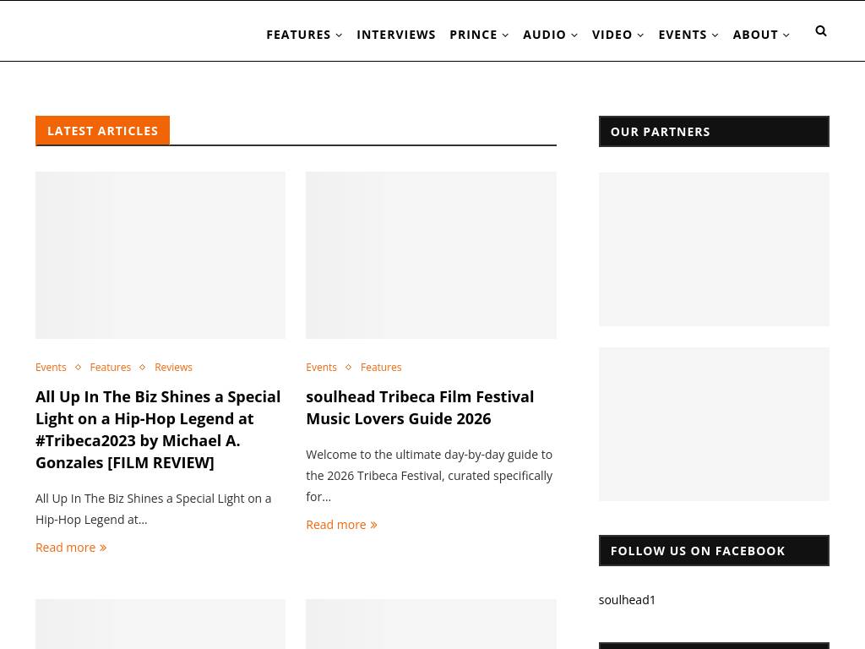Click the Reviews category link
This screenshot has width=865, height=649.
(x=173, y=367)
